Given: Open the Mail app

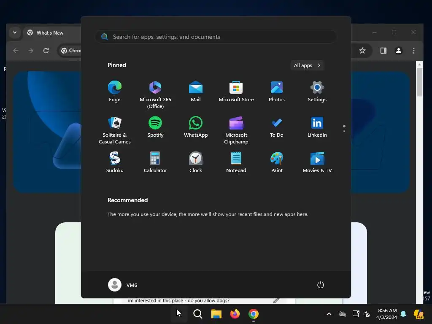Looking at the screenshot, I should [196, 92].
